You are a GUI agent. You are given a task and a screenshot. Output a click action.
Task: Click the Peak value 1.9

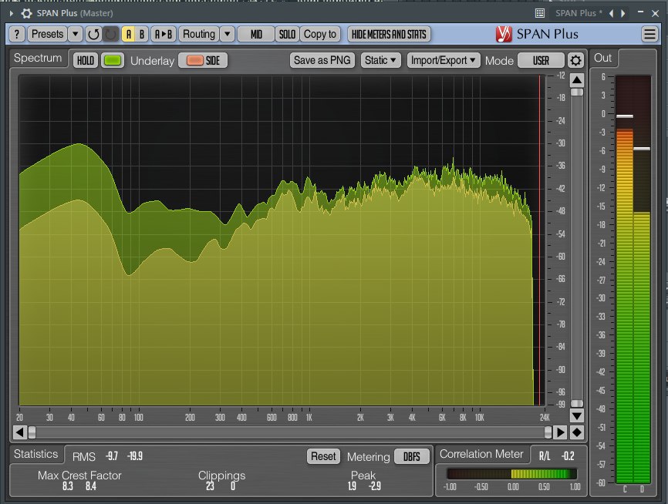click(352, 486)
